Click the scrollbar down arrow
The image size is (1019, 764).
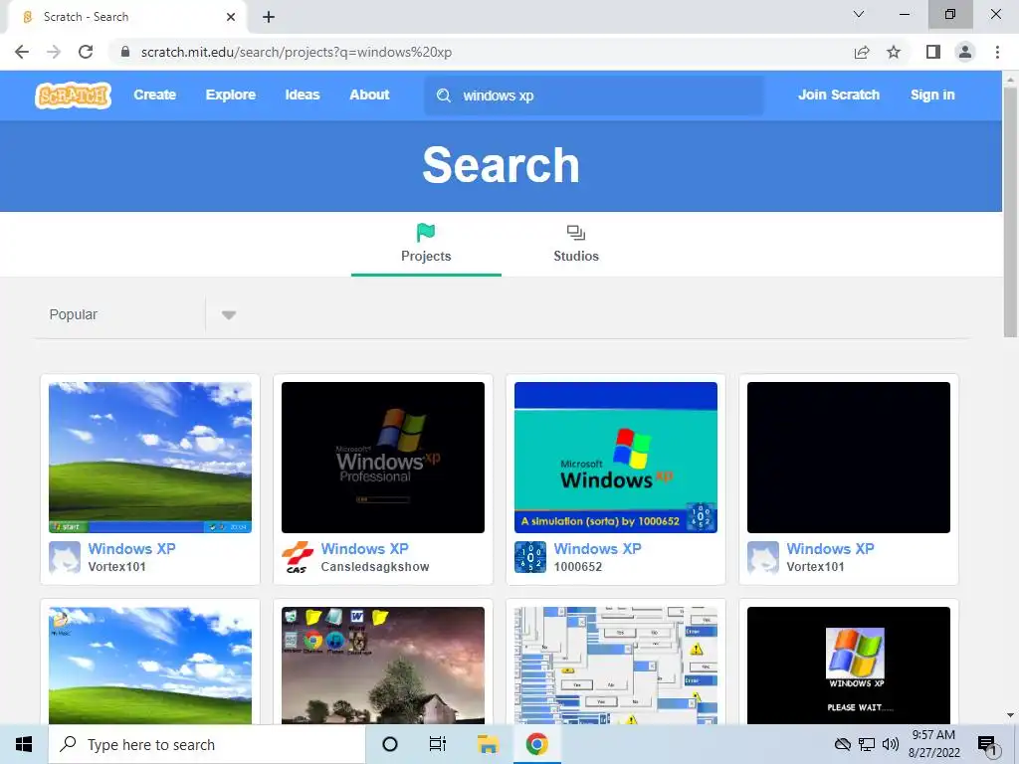(x=1011, y=715)
